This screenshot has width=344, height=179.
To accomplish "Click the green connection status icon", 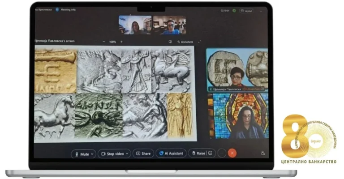I will 234,11.
